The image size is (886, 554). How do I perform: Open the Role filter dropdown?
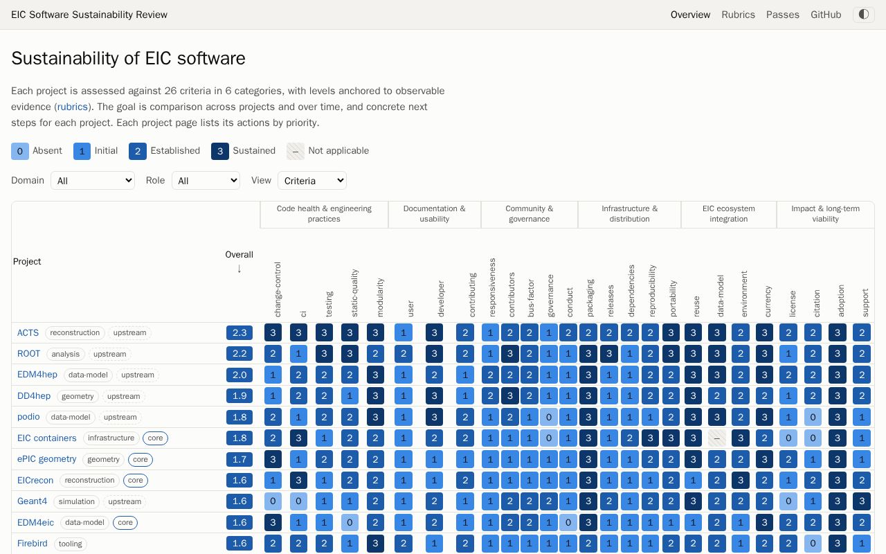pos(206,181)
